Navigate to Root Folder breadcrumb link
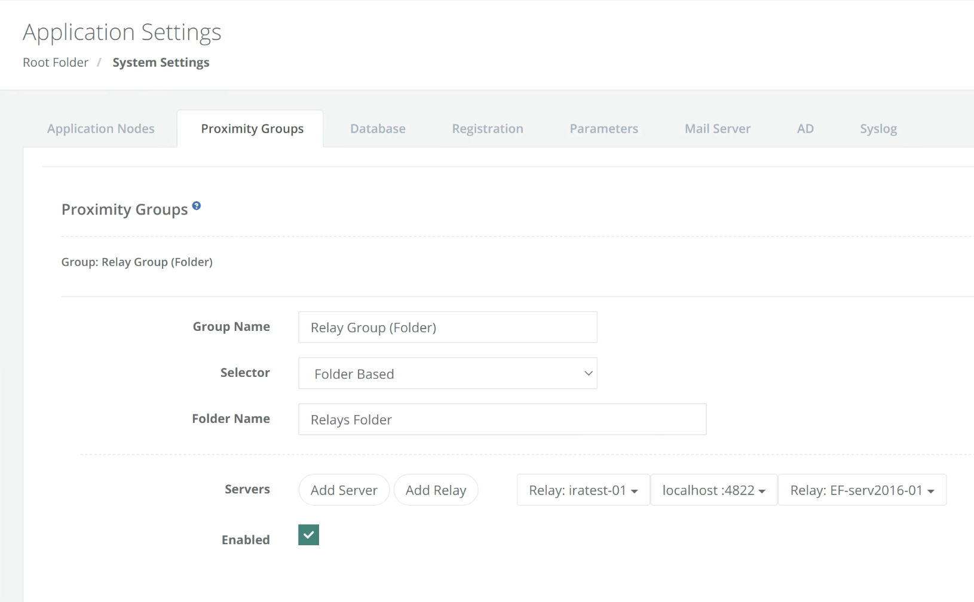The width and height of the screenshot is (974, 602). click(x=55, y=62)
